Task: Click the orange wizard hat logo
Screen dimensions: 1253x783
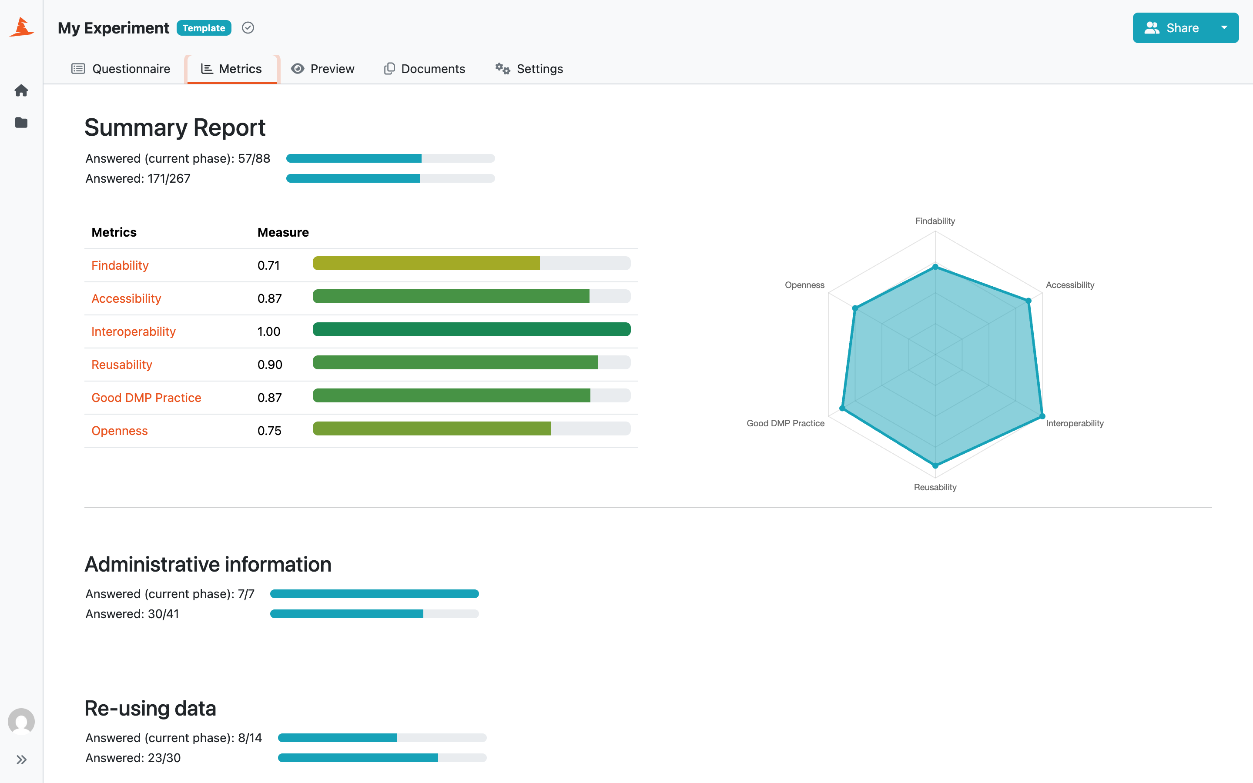Action: [21, 27]
